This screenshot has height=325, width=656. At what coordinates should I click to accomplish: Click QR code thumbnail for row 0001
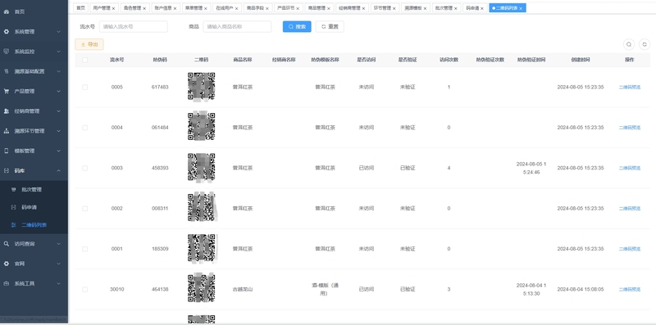[x=202, y=249]
